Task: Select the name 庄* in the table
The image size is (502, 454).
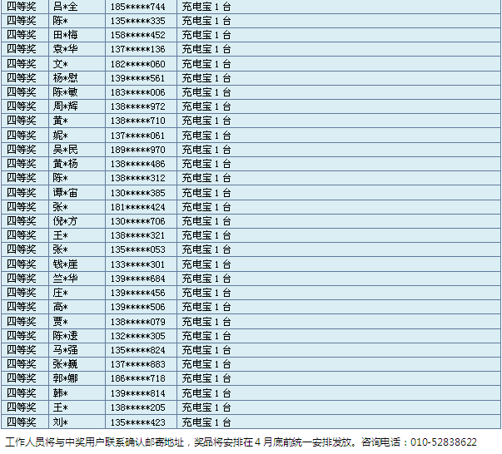Action: point(60,293)
